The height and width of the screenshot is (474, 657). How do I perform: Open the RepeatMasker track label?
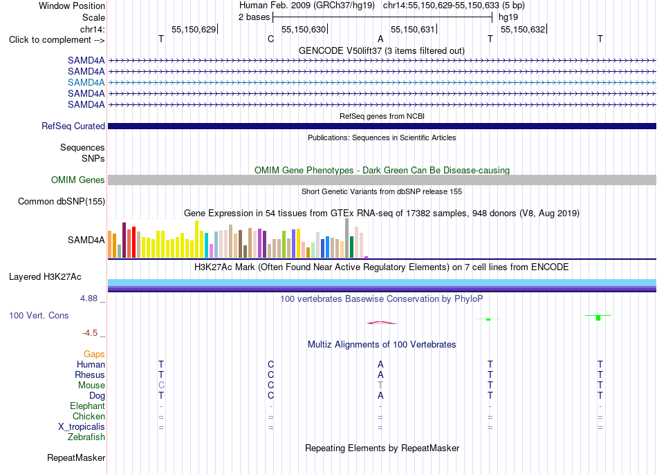tap(76, 458)
